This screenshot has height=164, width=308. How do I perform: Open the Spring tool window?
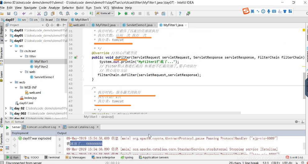coord(127,157)
